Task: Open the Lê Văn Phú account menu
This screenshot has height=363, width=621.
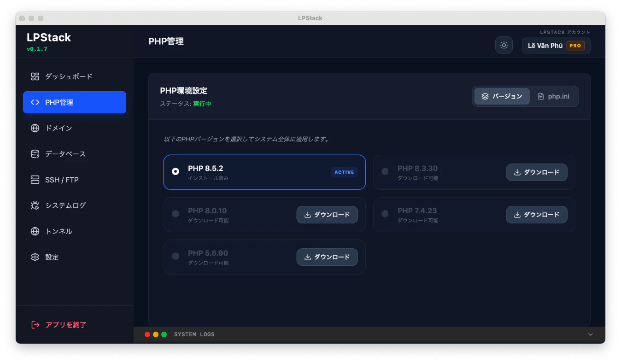Action: 556,45
